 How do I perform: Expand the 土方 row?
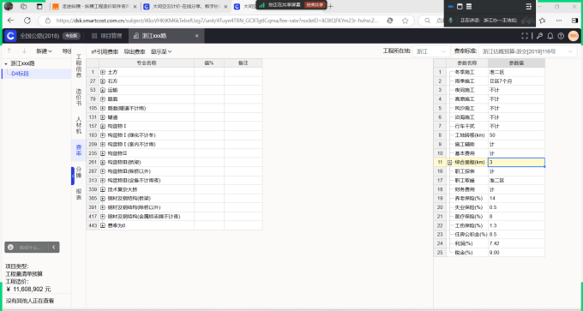click(x=103, y=72)
